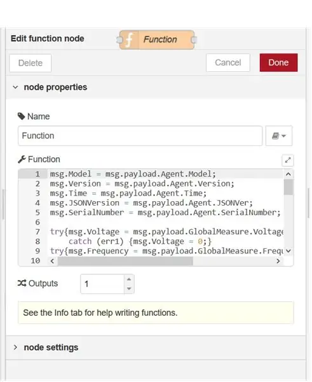Click the shuffle icon beside Outputs
Viewport: 312px width, 382px height.
pos(22,283)
